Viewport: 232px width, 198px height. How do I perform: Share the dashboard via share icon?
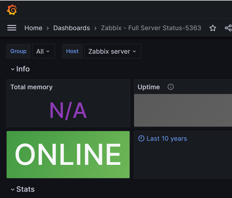228,28
